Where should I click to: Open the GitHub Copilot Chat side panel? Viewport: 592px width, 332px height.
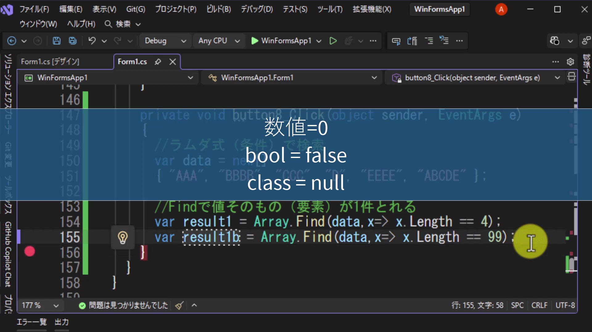pos(8,254)
